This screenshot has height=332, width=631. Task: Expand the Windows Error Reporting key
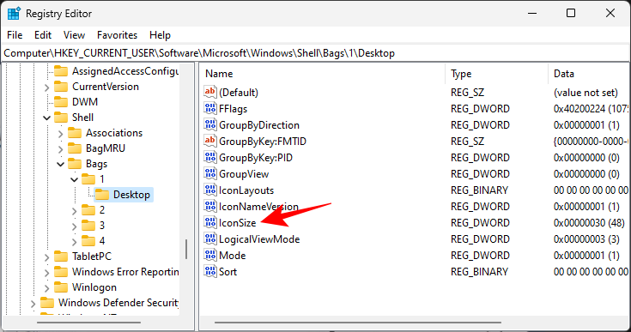46,273
